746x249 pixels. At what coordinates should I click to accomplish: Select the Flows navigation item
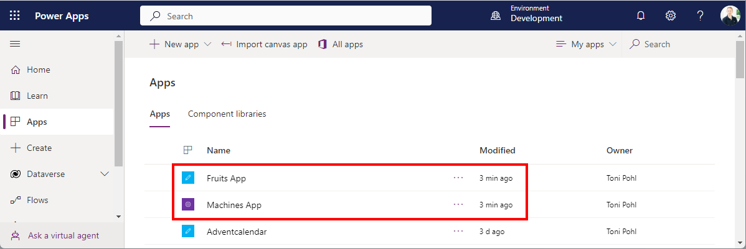click(37, 200)
